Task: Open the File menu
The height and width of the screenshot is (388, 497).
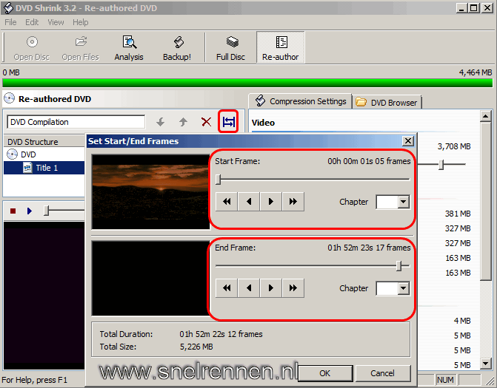Action: pyautogui.click(x=10, y=22)
